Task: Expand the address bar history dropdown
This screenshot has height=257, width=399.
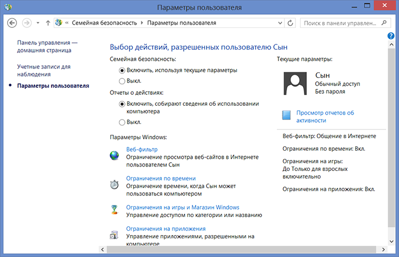Action: click(280, 23)
